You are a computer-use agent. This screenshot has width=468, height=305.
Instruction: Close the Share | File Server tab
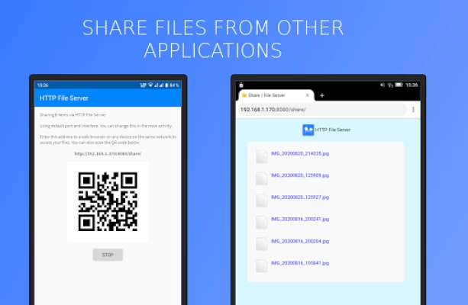[x=307, y=95]
